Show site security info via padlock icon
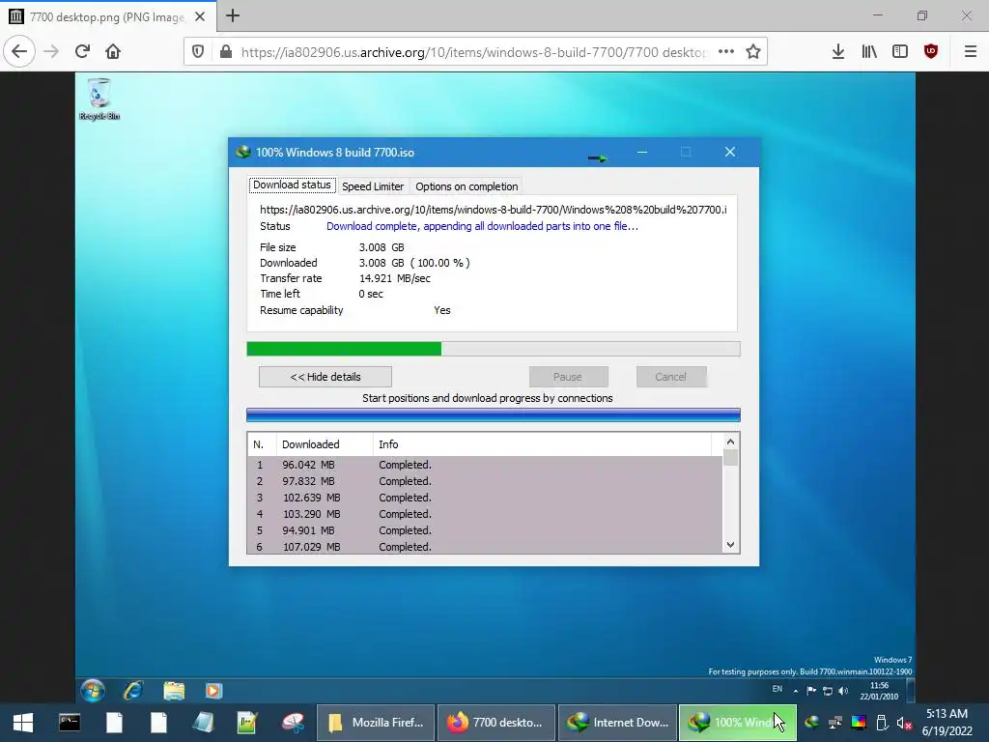This screenshot has height=742, width=989. 226,52
